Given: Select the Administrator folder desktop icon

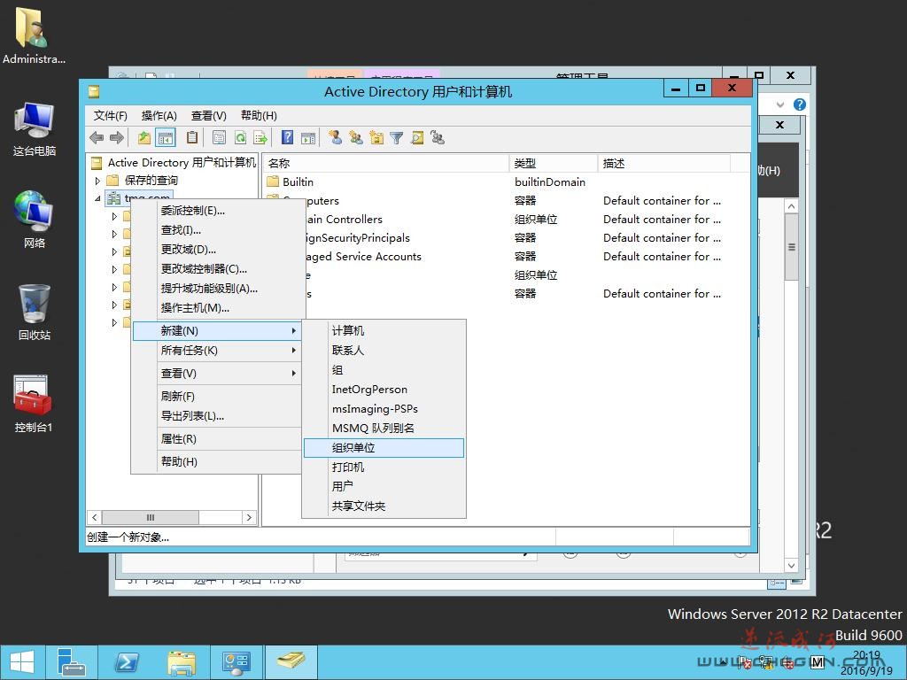Looking at the screenshot, I should point(34,35).
